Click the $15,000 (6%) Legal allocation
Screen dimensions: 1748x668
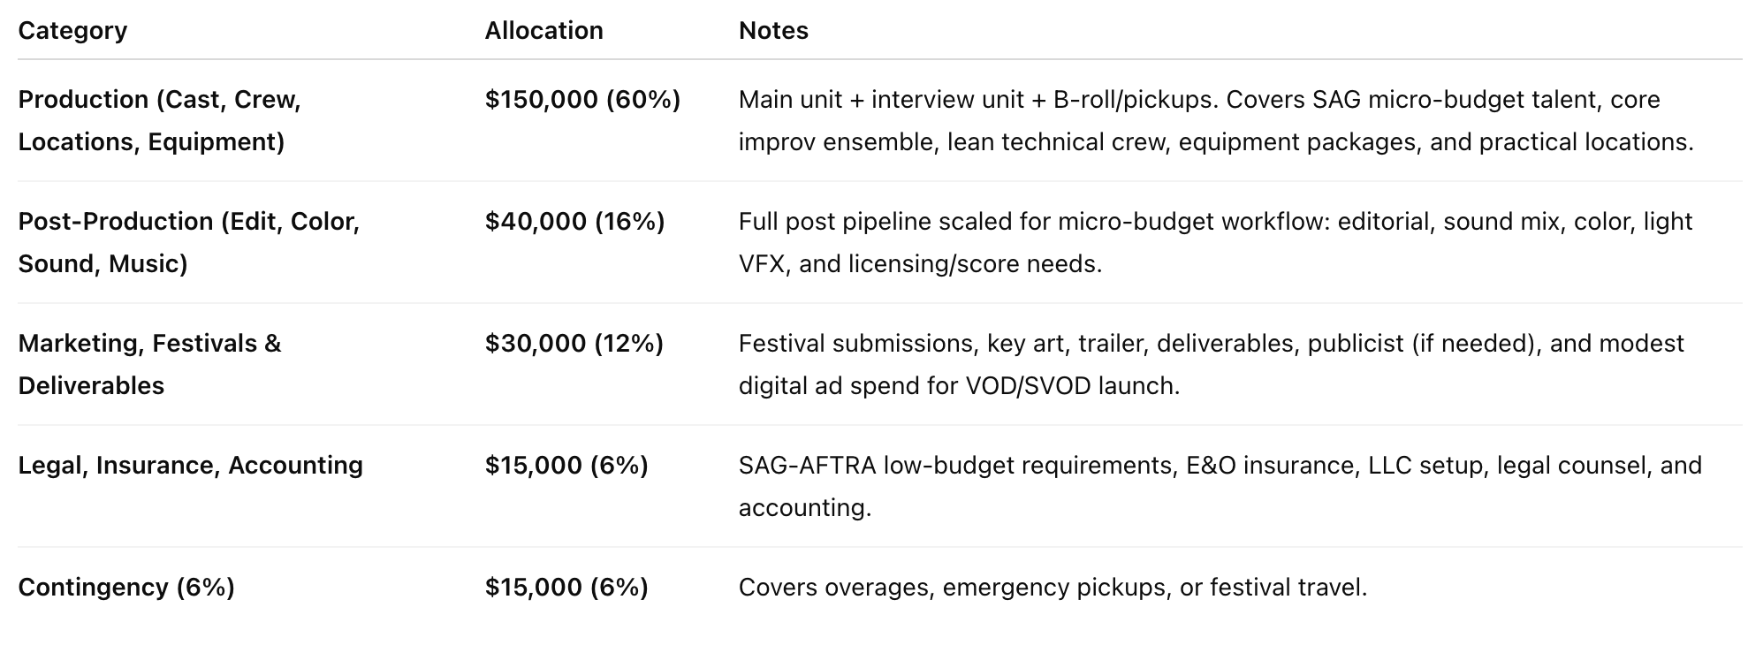pos(566,465)
